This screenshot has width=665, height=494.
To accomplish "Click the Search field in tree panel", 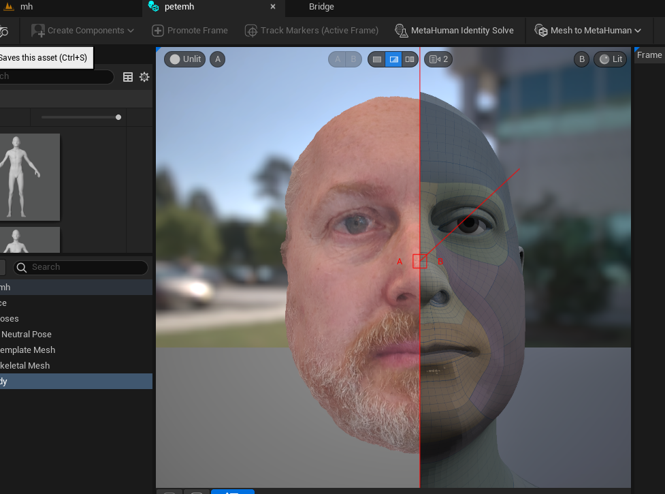I will 80,267.
